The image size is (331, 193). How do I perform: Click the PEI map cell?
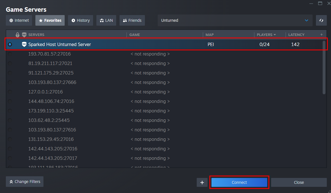211,44
